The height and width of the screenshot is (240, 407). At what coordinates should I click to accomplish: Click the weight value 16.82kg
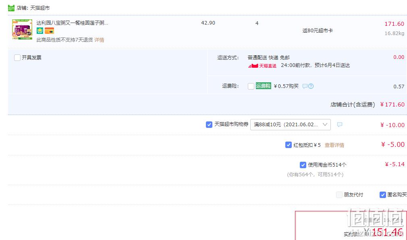394,33
